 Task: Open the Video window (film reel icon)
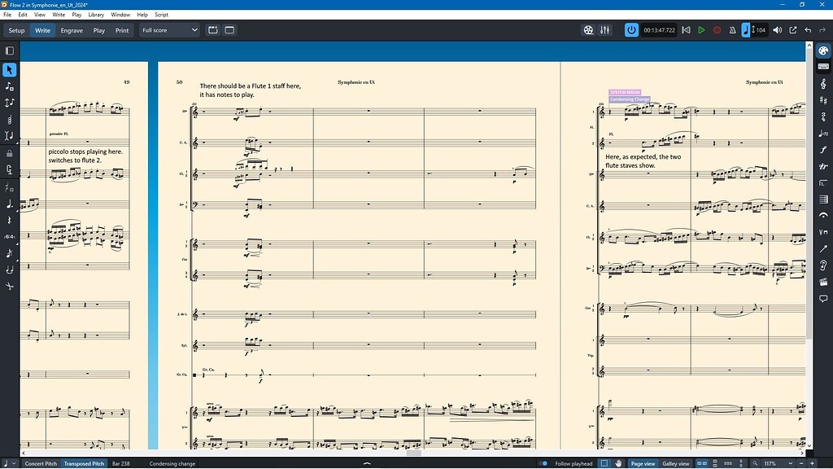pos(587,29)
